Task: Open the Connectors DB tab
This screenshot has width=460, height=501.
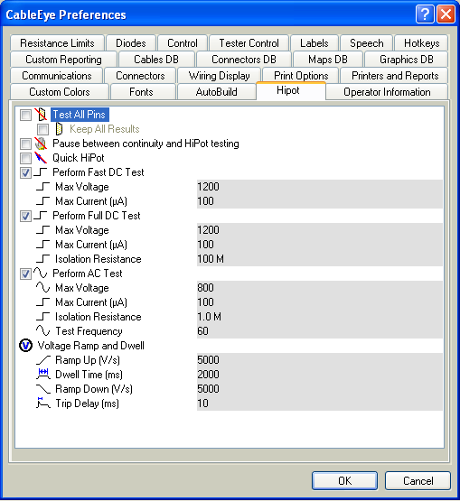Action: tap(244, 60)
